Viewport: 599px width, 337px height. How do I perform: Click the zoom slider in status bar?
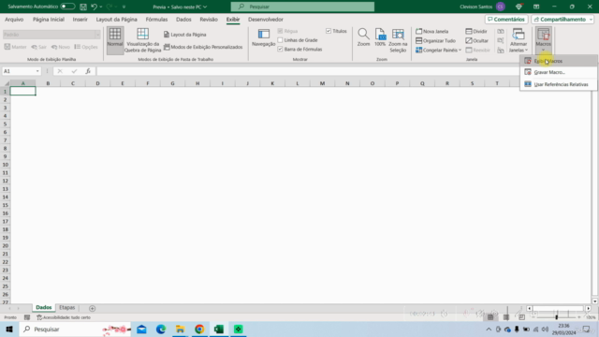556,317
